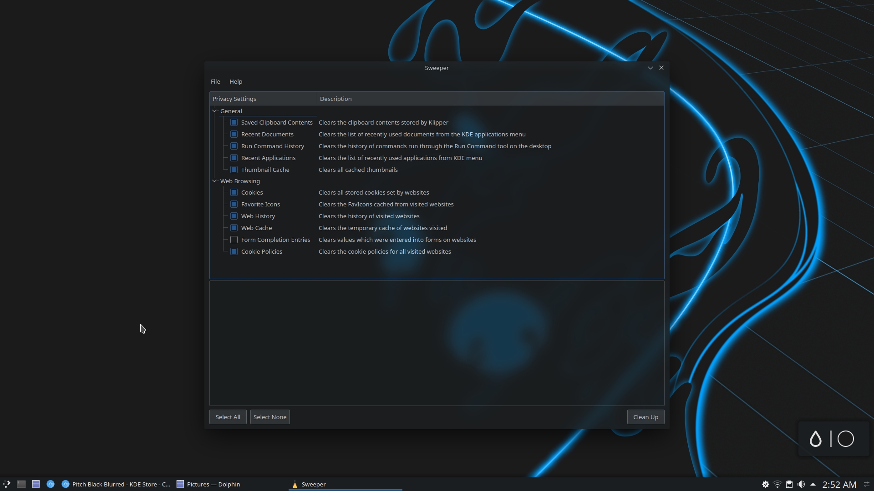Open the audio volume tray icon
This screenshot has height=491, width=874.
(x=801, y=484)
